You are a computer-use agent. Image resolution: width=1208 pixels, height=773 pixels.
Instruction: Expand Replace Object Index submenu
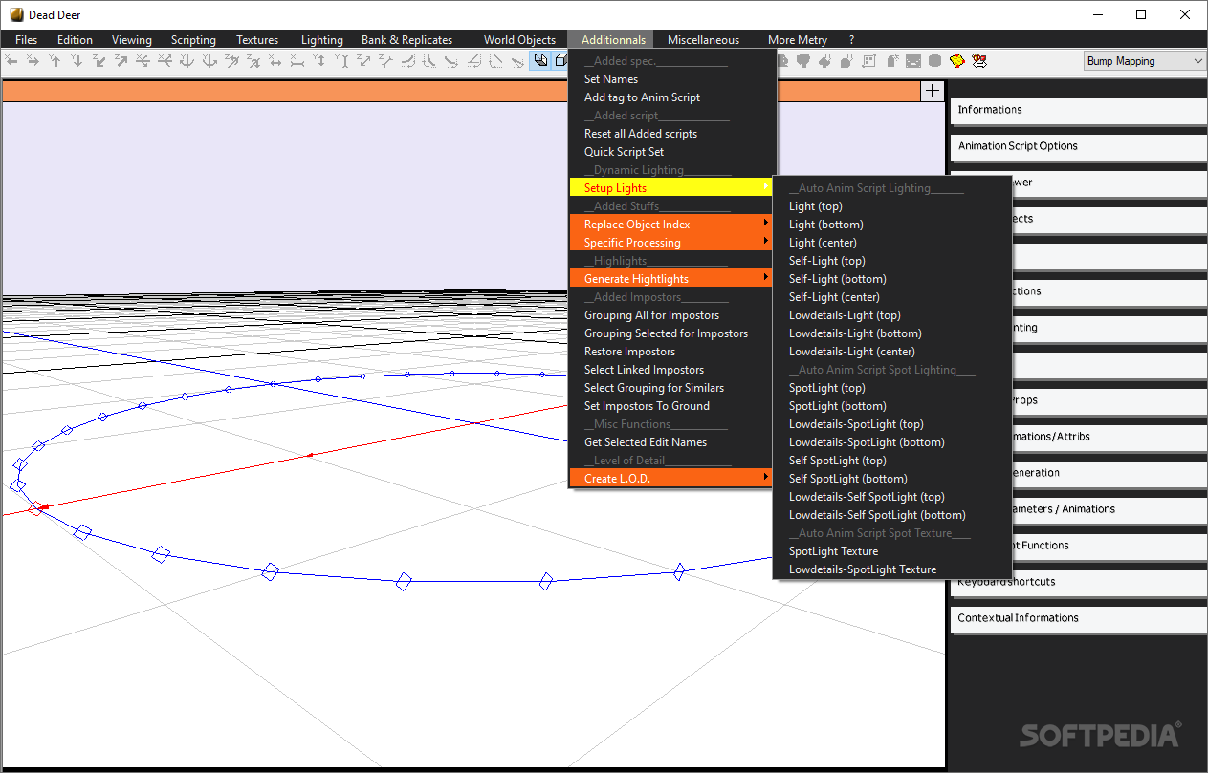[x=671, y=225]
